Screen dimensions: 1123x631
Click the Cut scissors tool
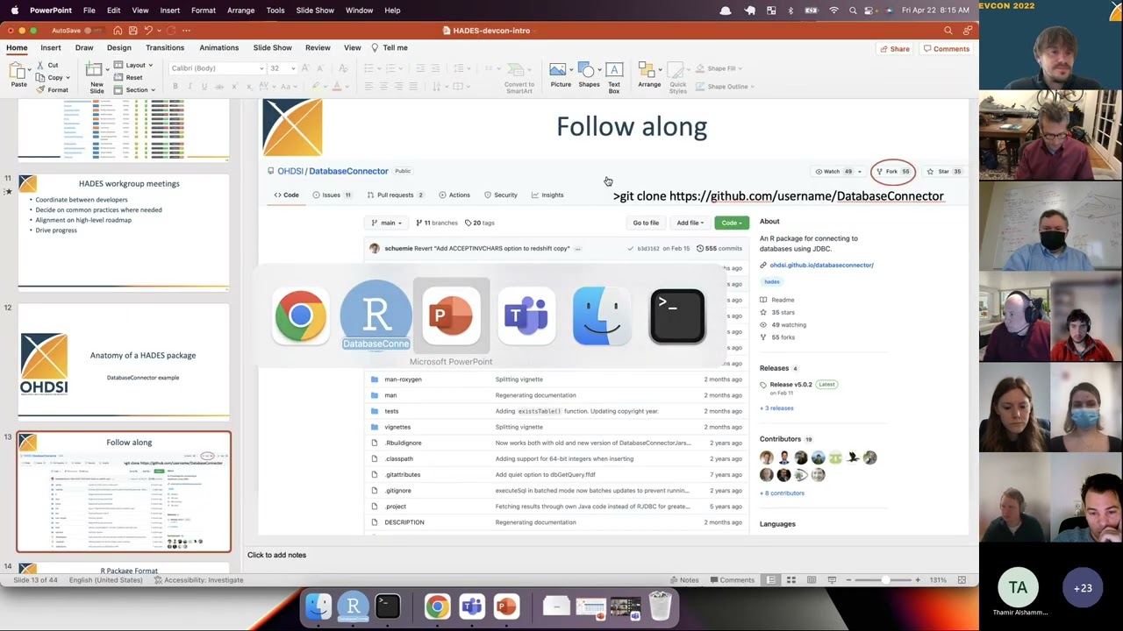[47, 65]
